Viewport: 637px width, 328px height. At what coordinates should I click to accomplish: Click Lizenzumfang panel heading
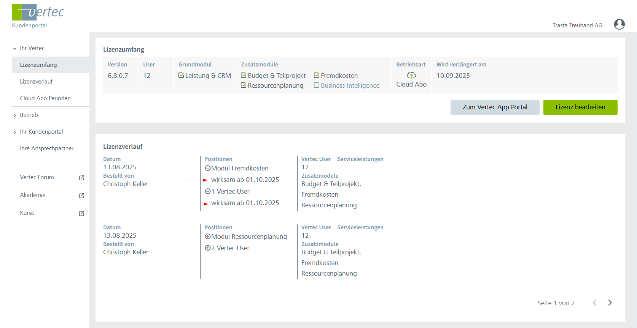pyautogui.click(x=124, y=49)
